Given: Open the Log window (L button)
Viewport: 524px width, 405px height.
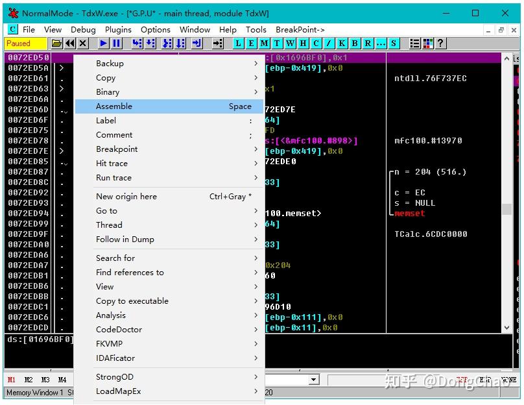Looking at the screenshot, I should 239,43.
